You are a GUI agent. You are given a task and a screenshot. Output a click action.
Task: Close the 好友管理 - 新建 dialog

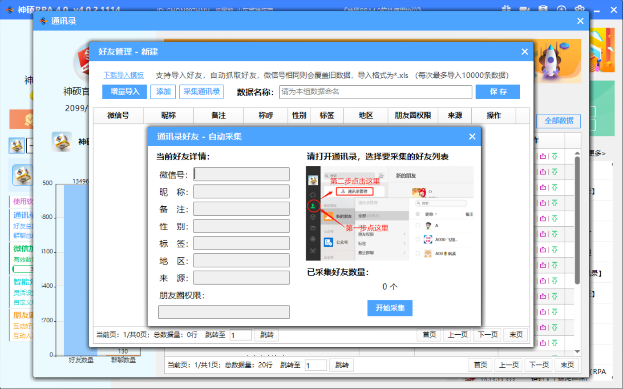525,52
